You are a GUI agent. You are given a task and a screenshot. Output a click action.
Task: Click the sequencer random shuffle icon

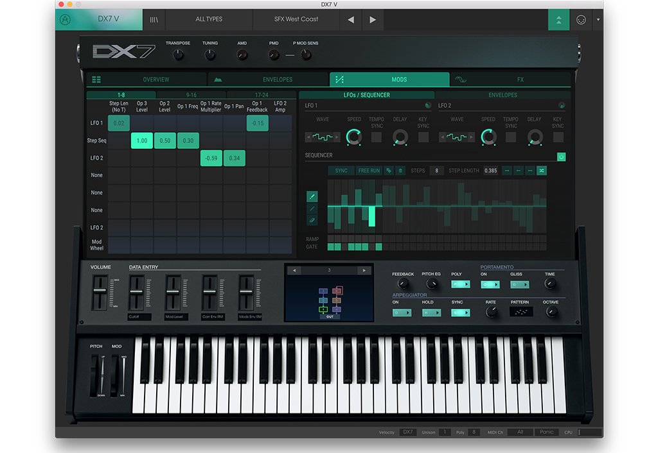(x=542, y=171)
